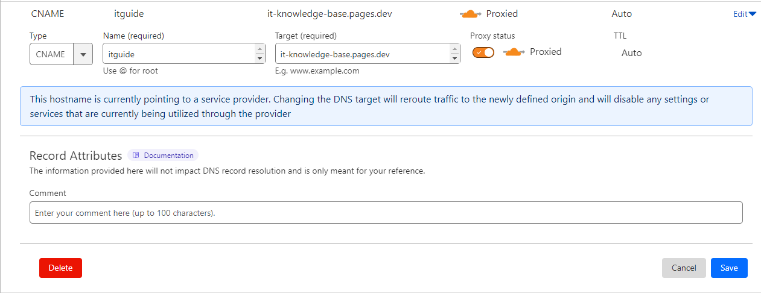
Task: Click the blue service provider warning banner
Action: [x=386, y=106]
